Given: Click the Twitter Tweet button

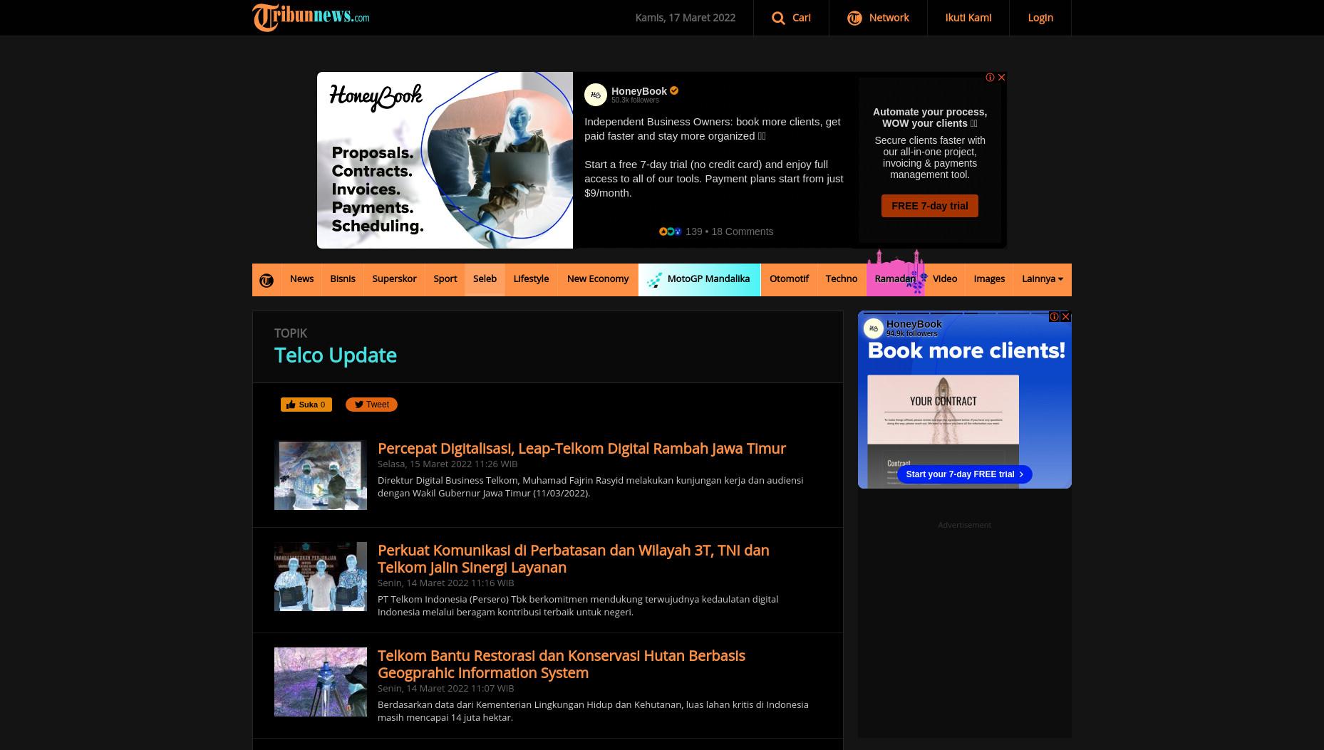Looking at the screenshot, I should (x=371, y=405).
